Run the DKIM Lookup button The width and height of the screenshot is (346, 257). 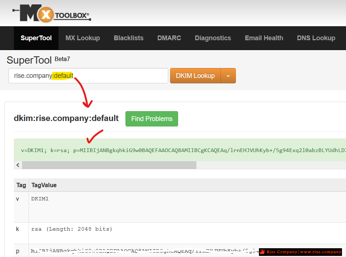[x=195, y=76]
